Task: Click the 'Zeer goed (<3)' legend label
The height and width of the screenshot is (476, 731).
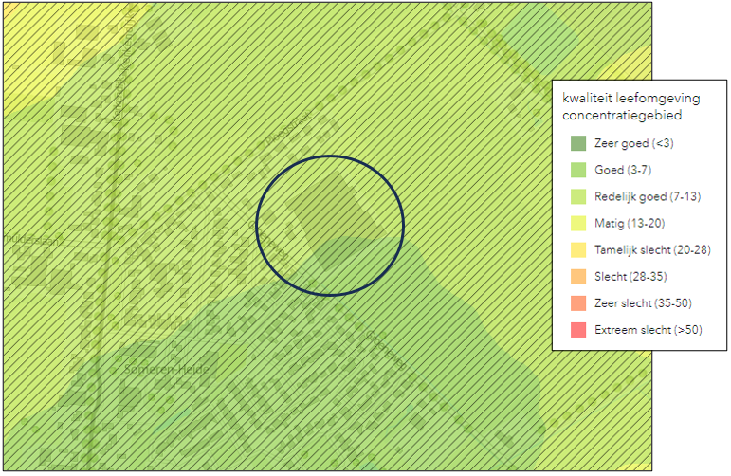Action: click(634, 144)
